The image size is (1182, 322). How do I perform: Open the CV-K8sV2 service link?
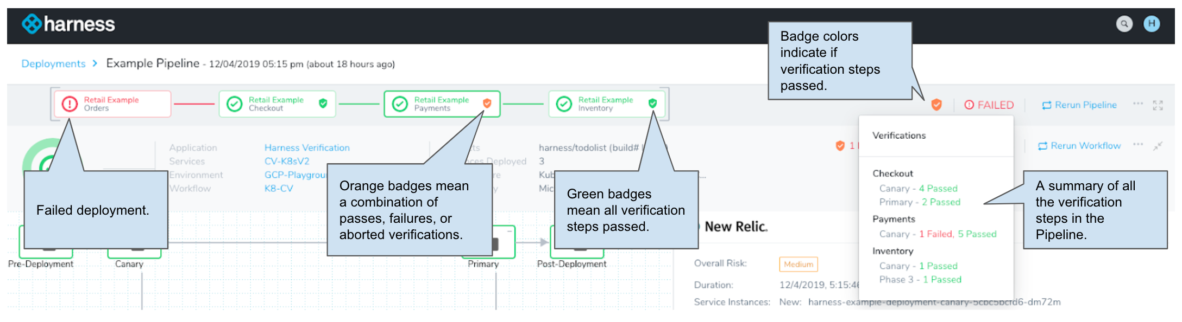[287, 161]
